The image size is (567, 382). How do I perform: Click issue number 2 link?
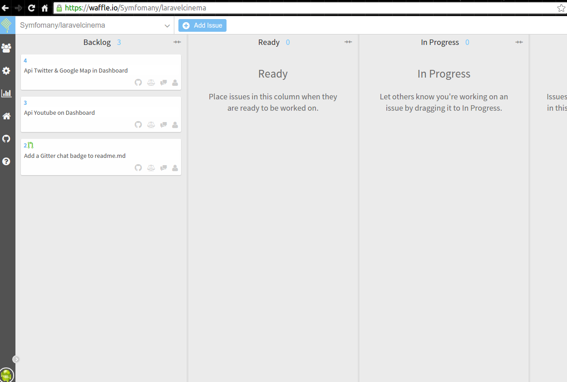[x=25, y=146]
